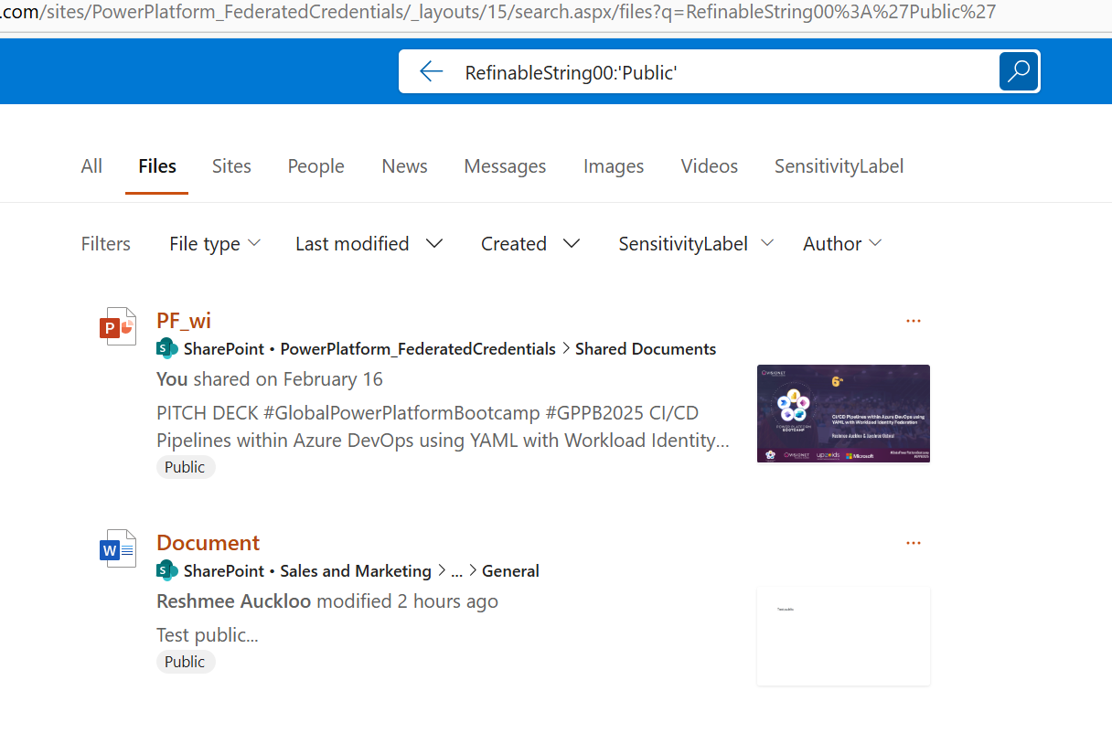Screen dimensions: 1112x744
Task: Click the PF_wi slide preview thumbnail
Action: [843, 413]
